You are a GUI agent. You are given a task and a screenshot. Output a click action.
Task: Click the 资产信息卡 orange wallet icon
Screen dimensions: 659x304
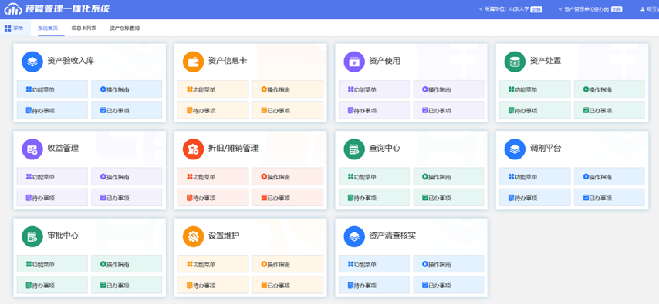pyautogui.click(x=194, y=62)
